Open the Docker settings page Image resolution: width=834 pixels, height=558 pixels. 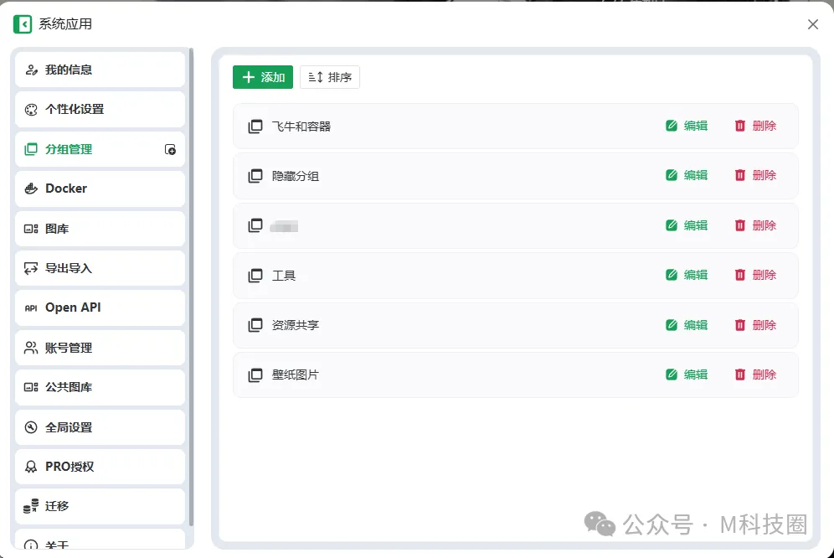tap(100, 189)
